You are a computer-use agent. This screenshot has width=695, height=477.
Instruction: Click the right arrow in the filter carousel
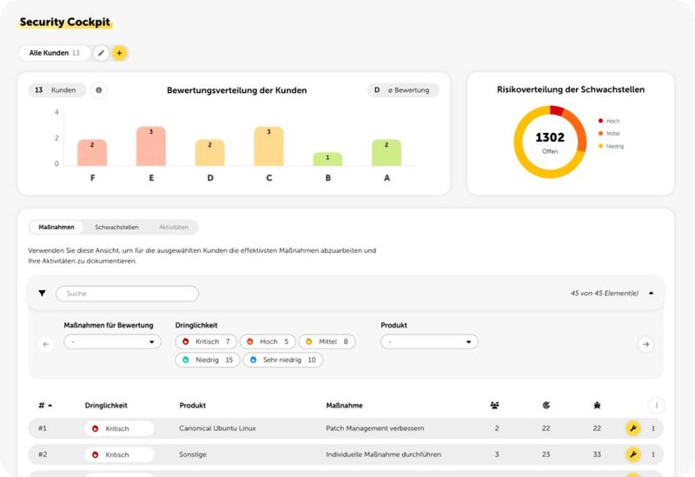[645, 344]
